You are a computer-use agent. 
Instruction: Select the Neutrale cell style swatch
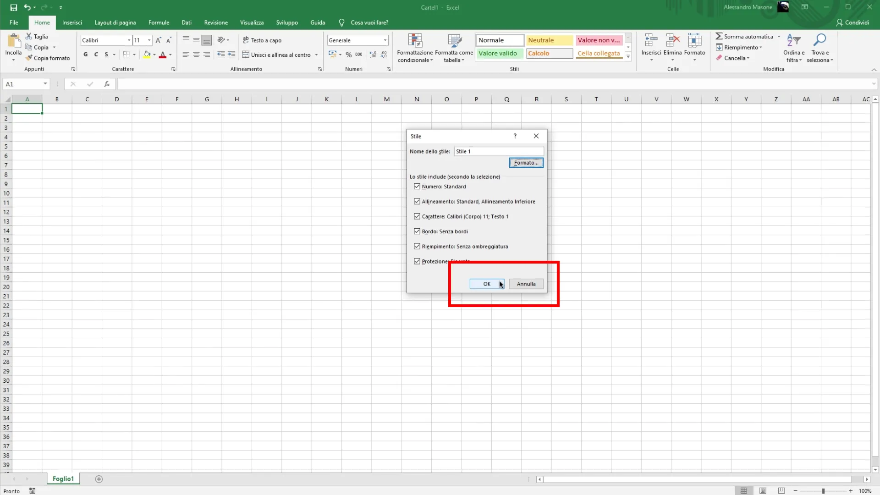click(549, 40)
